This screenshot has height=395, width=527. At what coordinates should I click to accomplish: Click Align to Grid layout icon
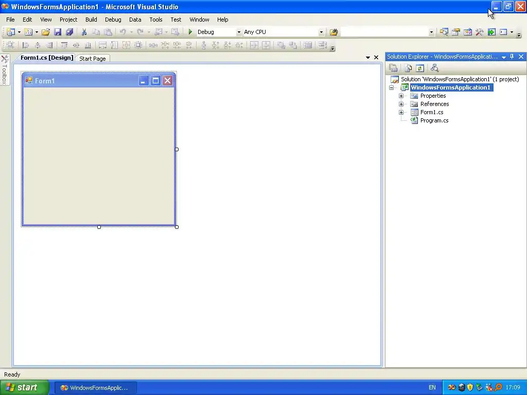tap(10, 45)
